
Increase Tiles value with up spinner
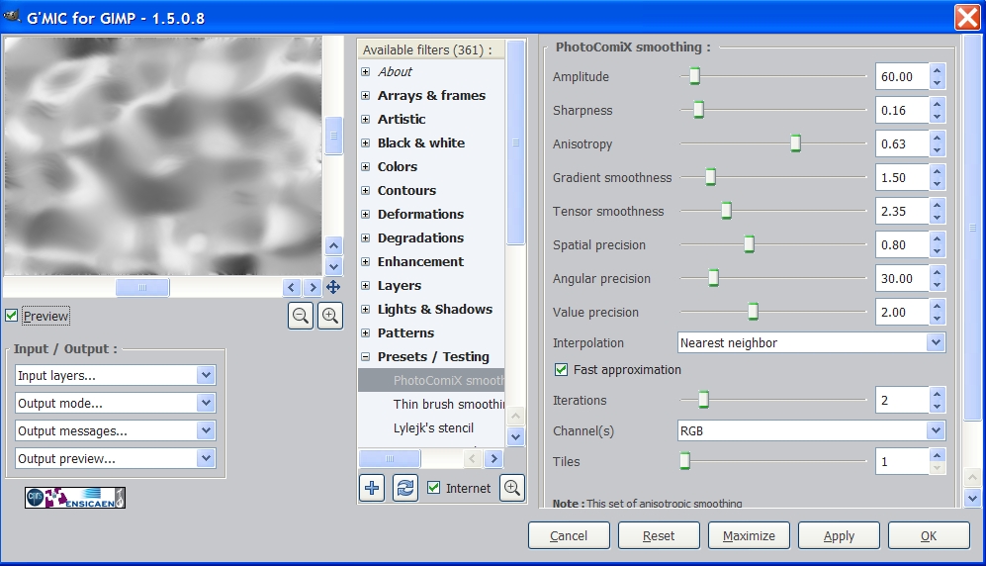[x=937, y=455]
